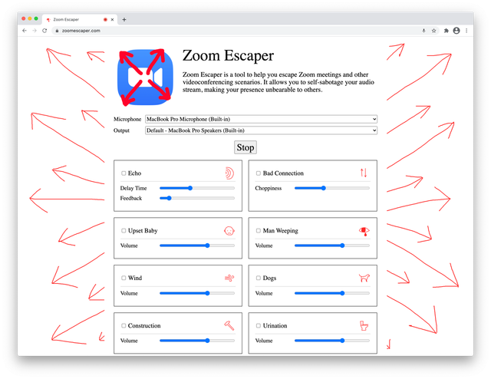Click the Echo sound wave icon

pyautogui.click(x=229, y=173)
